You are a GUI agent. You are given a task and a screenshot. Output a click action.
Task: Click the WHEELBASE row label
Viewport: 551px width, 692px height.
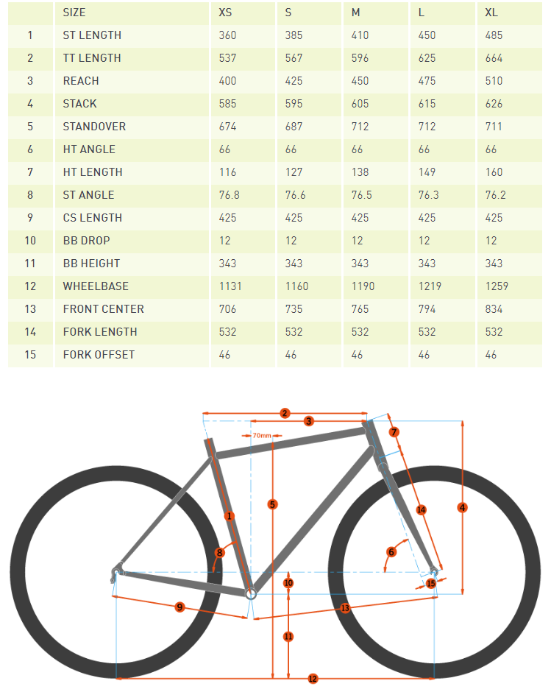click(x=96, y=286)
